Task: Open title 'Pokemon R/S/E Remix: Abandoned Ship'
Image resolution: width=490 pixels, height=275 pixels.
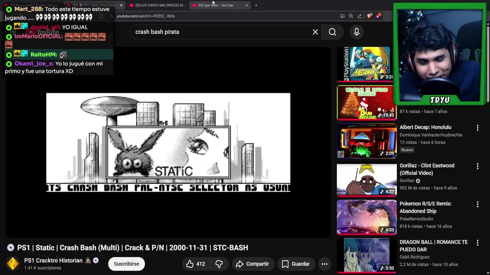Action: (x=426, y=207)
